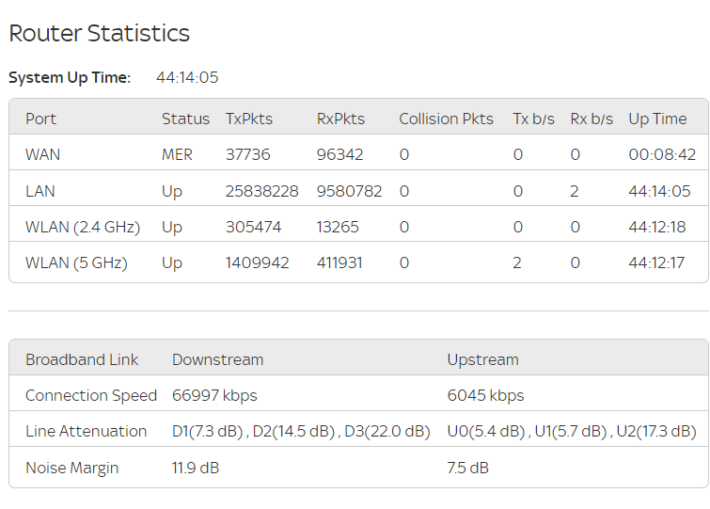Click the WLAN (2.4 GHz) row label
The image size is (710, 509).
tap(83, 227)
